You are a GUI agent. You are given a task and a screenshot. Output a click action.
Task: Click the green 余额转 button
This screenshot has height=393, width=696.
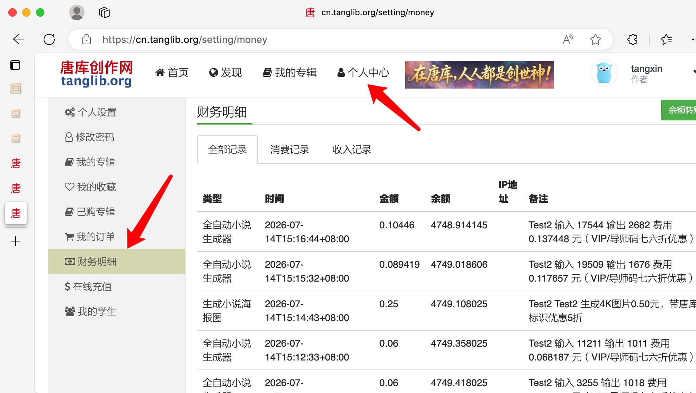[679, 110]
